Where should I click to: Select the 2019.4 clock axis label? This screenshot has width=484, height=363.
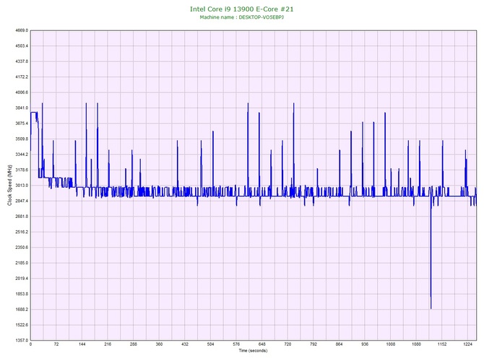click(x=22, y=279)
